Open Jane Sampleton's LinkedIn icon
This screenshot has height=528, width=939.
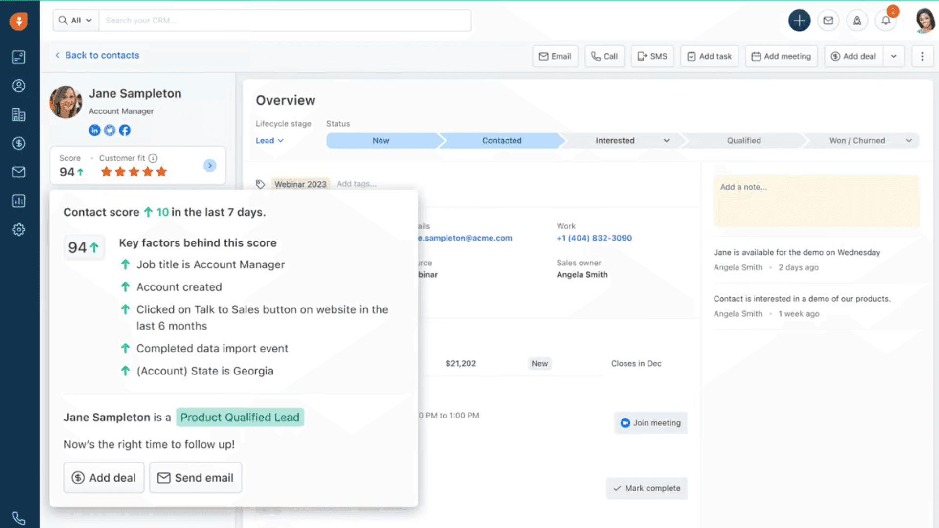pos(94,130)
